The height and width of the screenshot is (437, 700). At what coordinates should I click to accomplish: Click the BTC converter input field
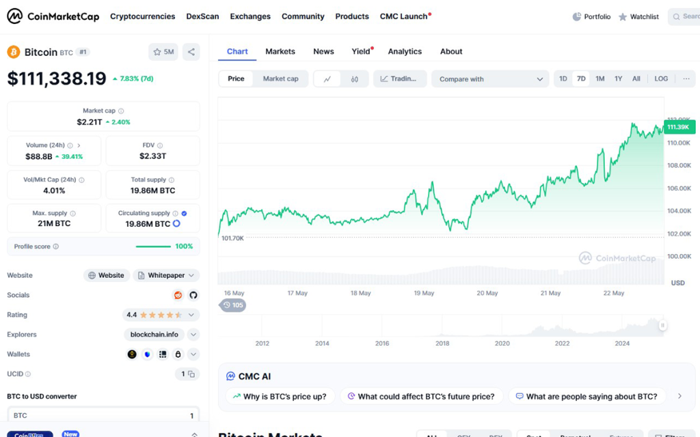pos(103,415)
